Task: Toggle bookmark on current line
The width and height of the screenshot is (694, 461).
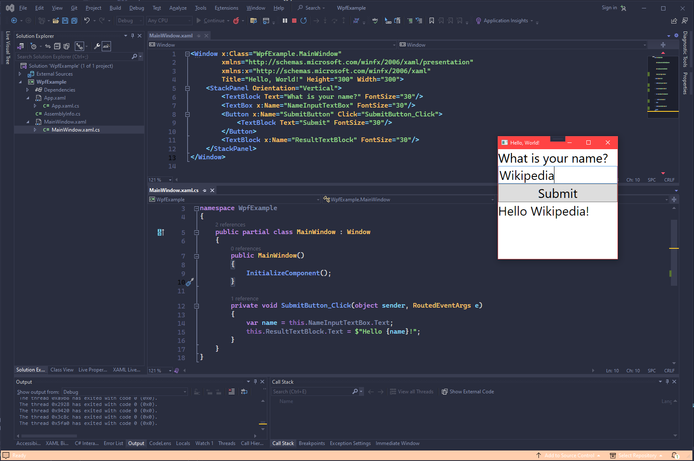Action: (432, 21)
